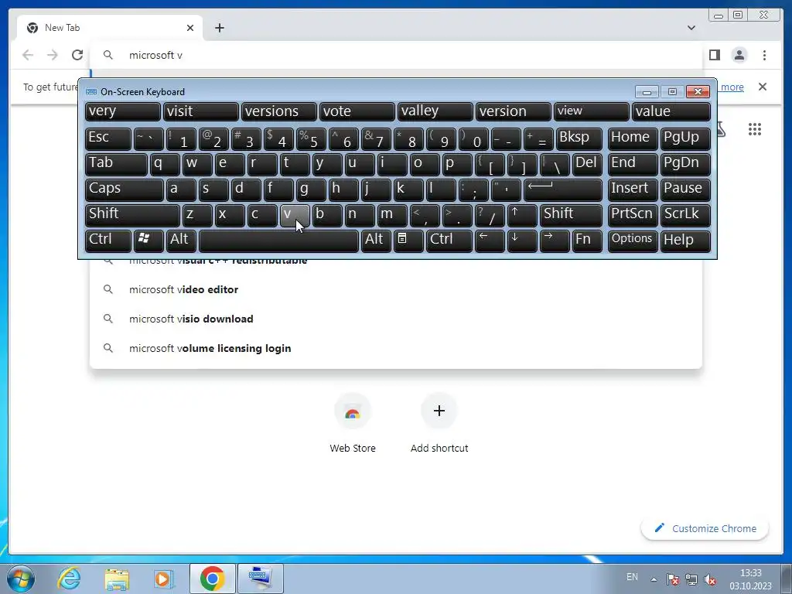Image resolution: width=792 pixels, height=594 pixels.
Task: Choose predicted word 'valley'
Action: click(435, 111)
